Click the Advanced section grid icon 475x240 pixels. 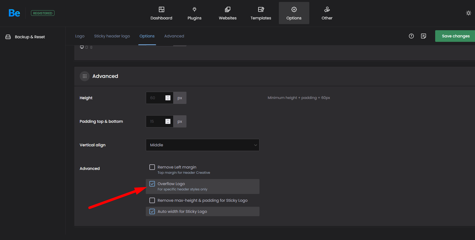(85, 76)
